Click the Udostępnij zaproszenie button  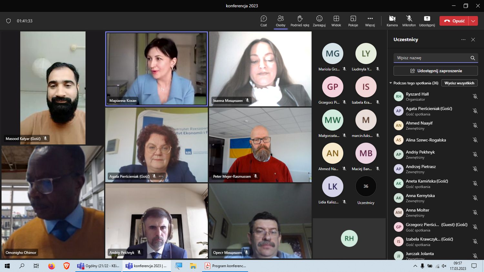click(x=435, y=71)
